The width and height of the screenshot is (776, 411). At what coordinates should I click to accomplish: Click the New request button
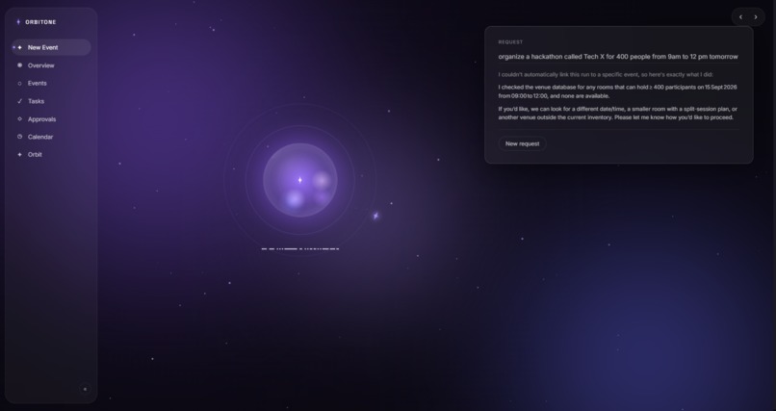pyautogui.click(x=522, y=143)
